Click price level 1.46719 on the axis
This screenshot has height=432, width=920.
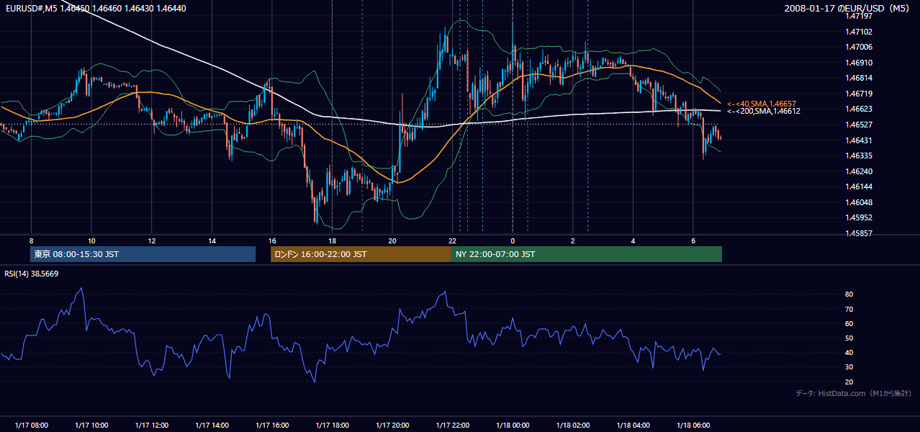[x=859, y=94]
